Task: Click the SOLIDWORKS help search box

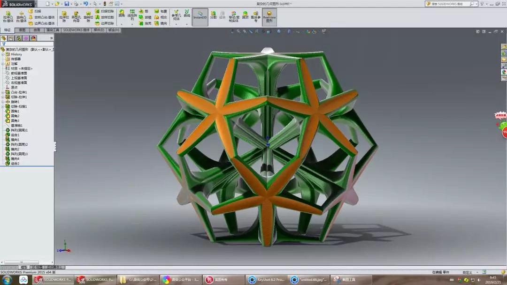Action: pos(452,4)
